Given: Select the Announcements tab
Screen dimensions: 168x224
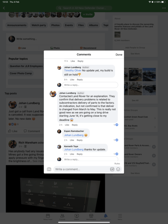Looking at the screenshot, I should (x=17, y=25).
